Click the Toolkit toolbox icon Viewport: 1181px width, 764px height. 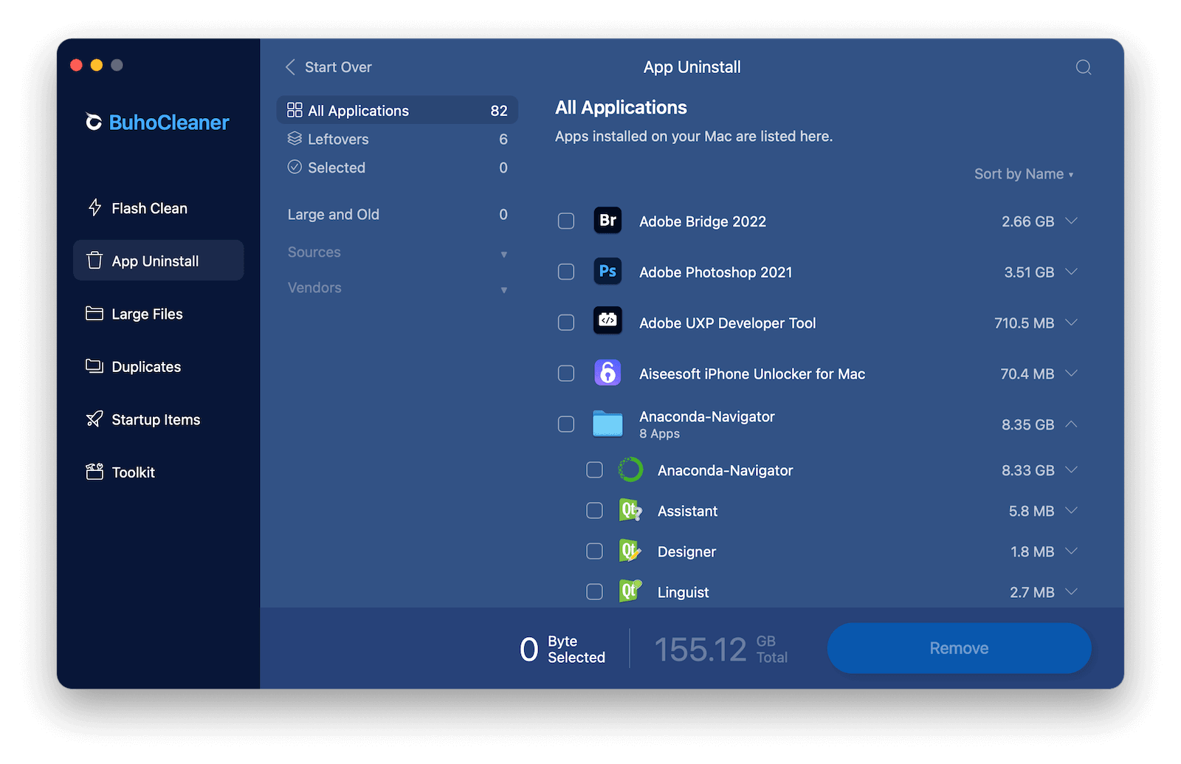(x=94, y=472)
